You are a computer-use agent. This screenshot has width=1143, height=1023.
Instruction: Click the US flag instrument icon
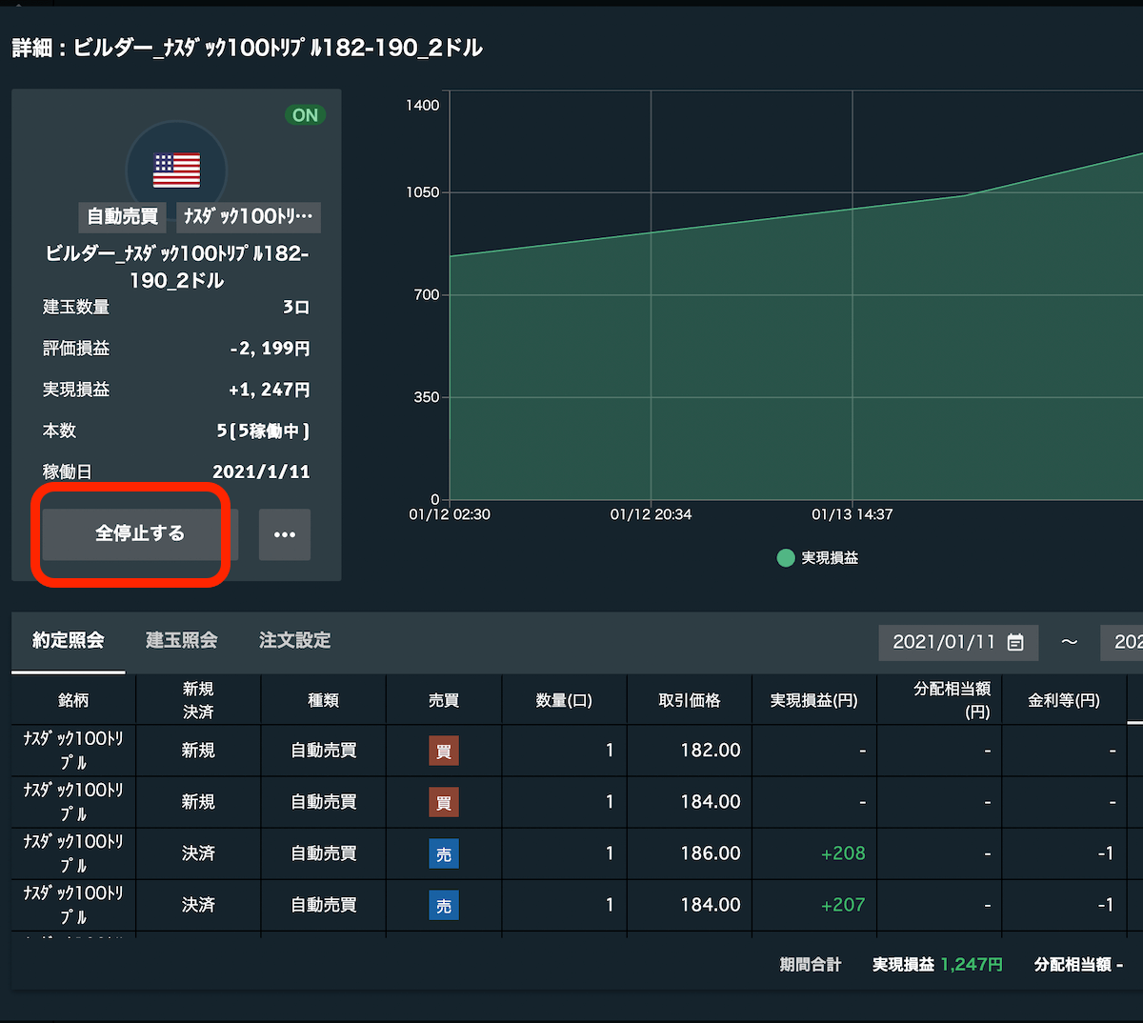[x=177, y=170]
